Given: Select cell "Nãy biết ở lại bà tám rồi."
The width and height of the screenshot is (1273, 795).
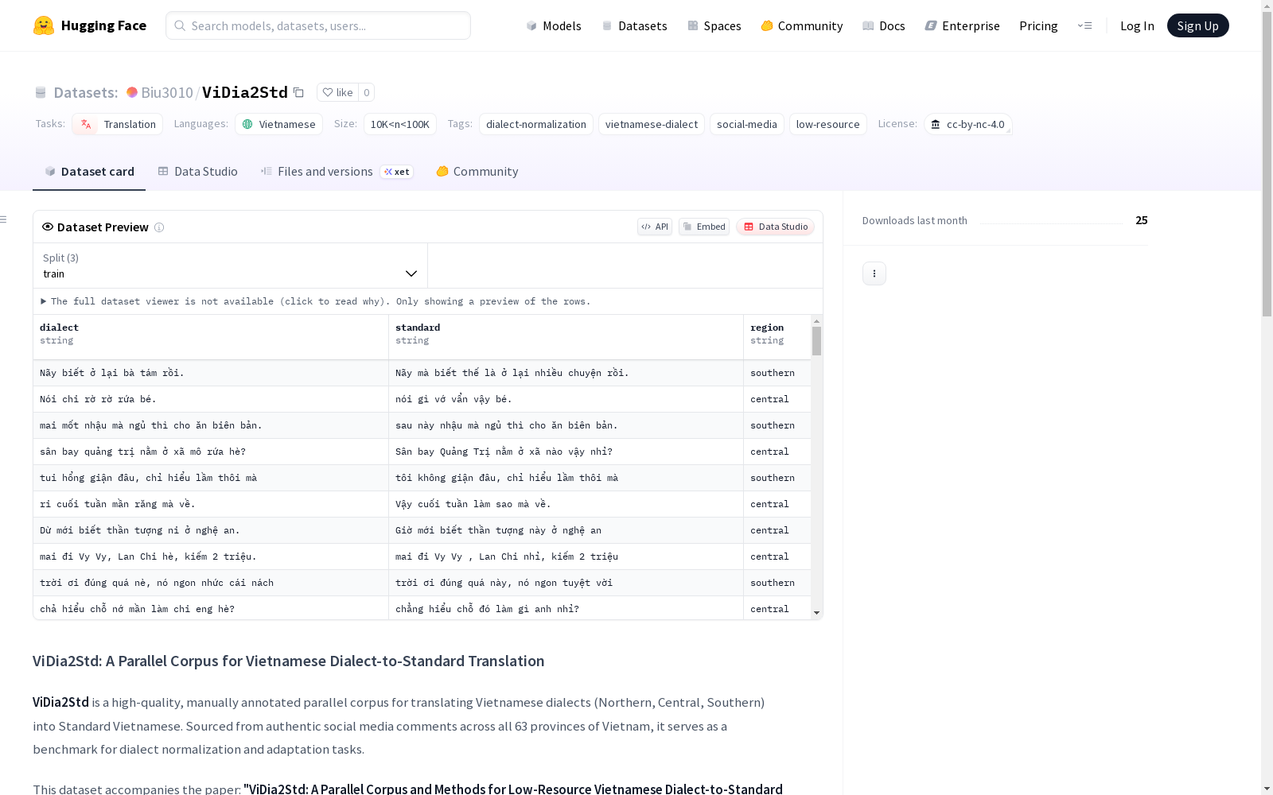Looking at the screenshot, I should [x=211, y=373].
